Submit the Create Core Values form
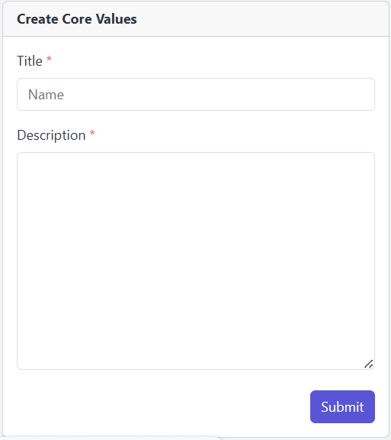 [x=342, y=406]
